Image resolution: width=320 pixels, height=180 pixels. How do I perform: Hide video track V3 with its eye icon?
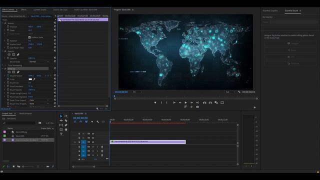(x=93, y=133)
